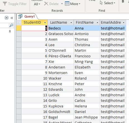Expand the Delete button dropdown arrow
The image size is (129, 123).
(62, 4)
